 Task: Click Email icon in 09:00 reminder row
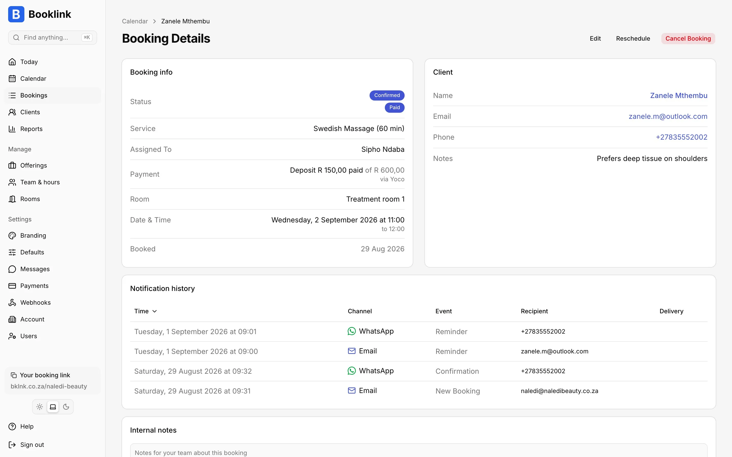tap(352, 351)
